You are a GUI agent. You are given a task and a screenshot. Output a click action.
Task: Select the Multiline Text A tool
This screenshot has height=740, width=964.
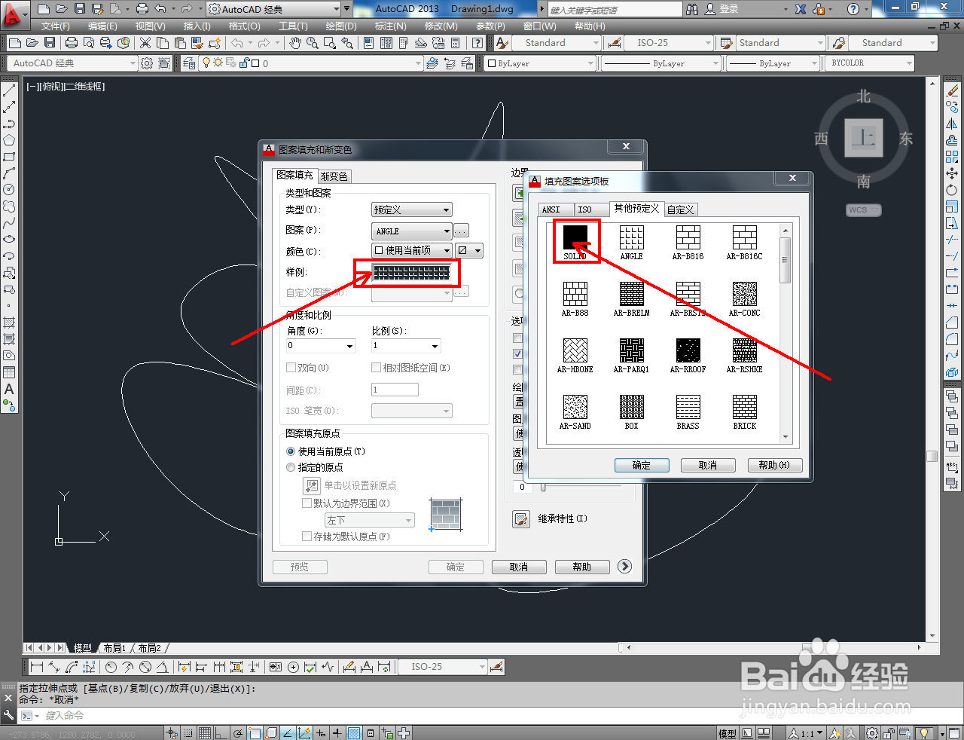[x=9, y=390]
